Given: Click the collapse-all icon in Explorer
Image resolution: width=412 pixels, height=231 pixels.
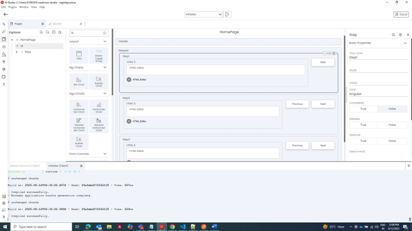Looking at the screenshot, I should [x=54, y=32].
